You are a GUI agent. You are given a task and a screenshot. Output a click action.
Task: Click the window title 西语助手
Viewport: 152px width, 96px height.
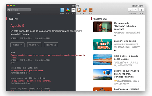76,6
